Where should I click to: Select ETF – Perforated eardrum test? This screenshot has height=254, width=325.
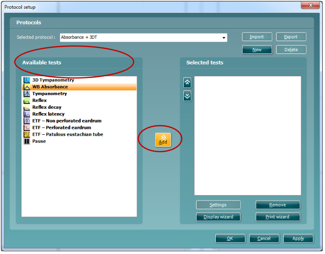point(61,128)
